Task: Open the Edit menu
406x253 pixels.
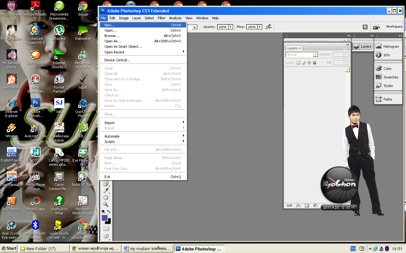Action: click(x=112, y=18)
